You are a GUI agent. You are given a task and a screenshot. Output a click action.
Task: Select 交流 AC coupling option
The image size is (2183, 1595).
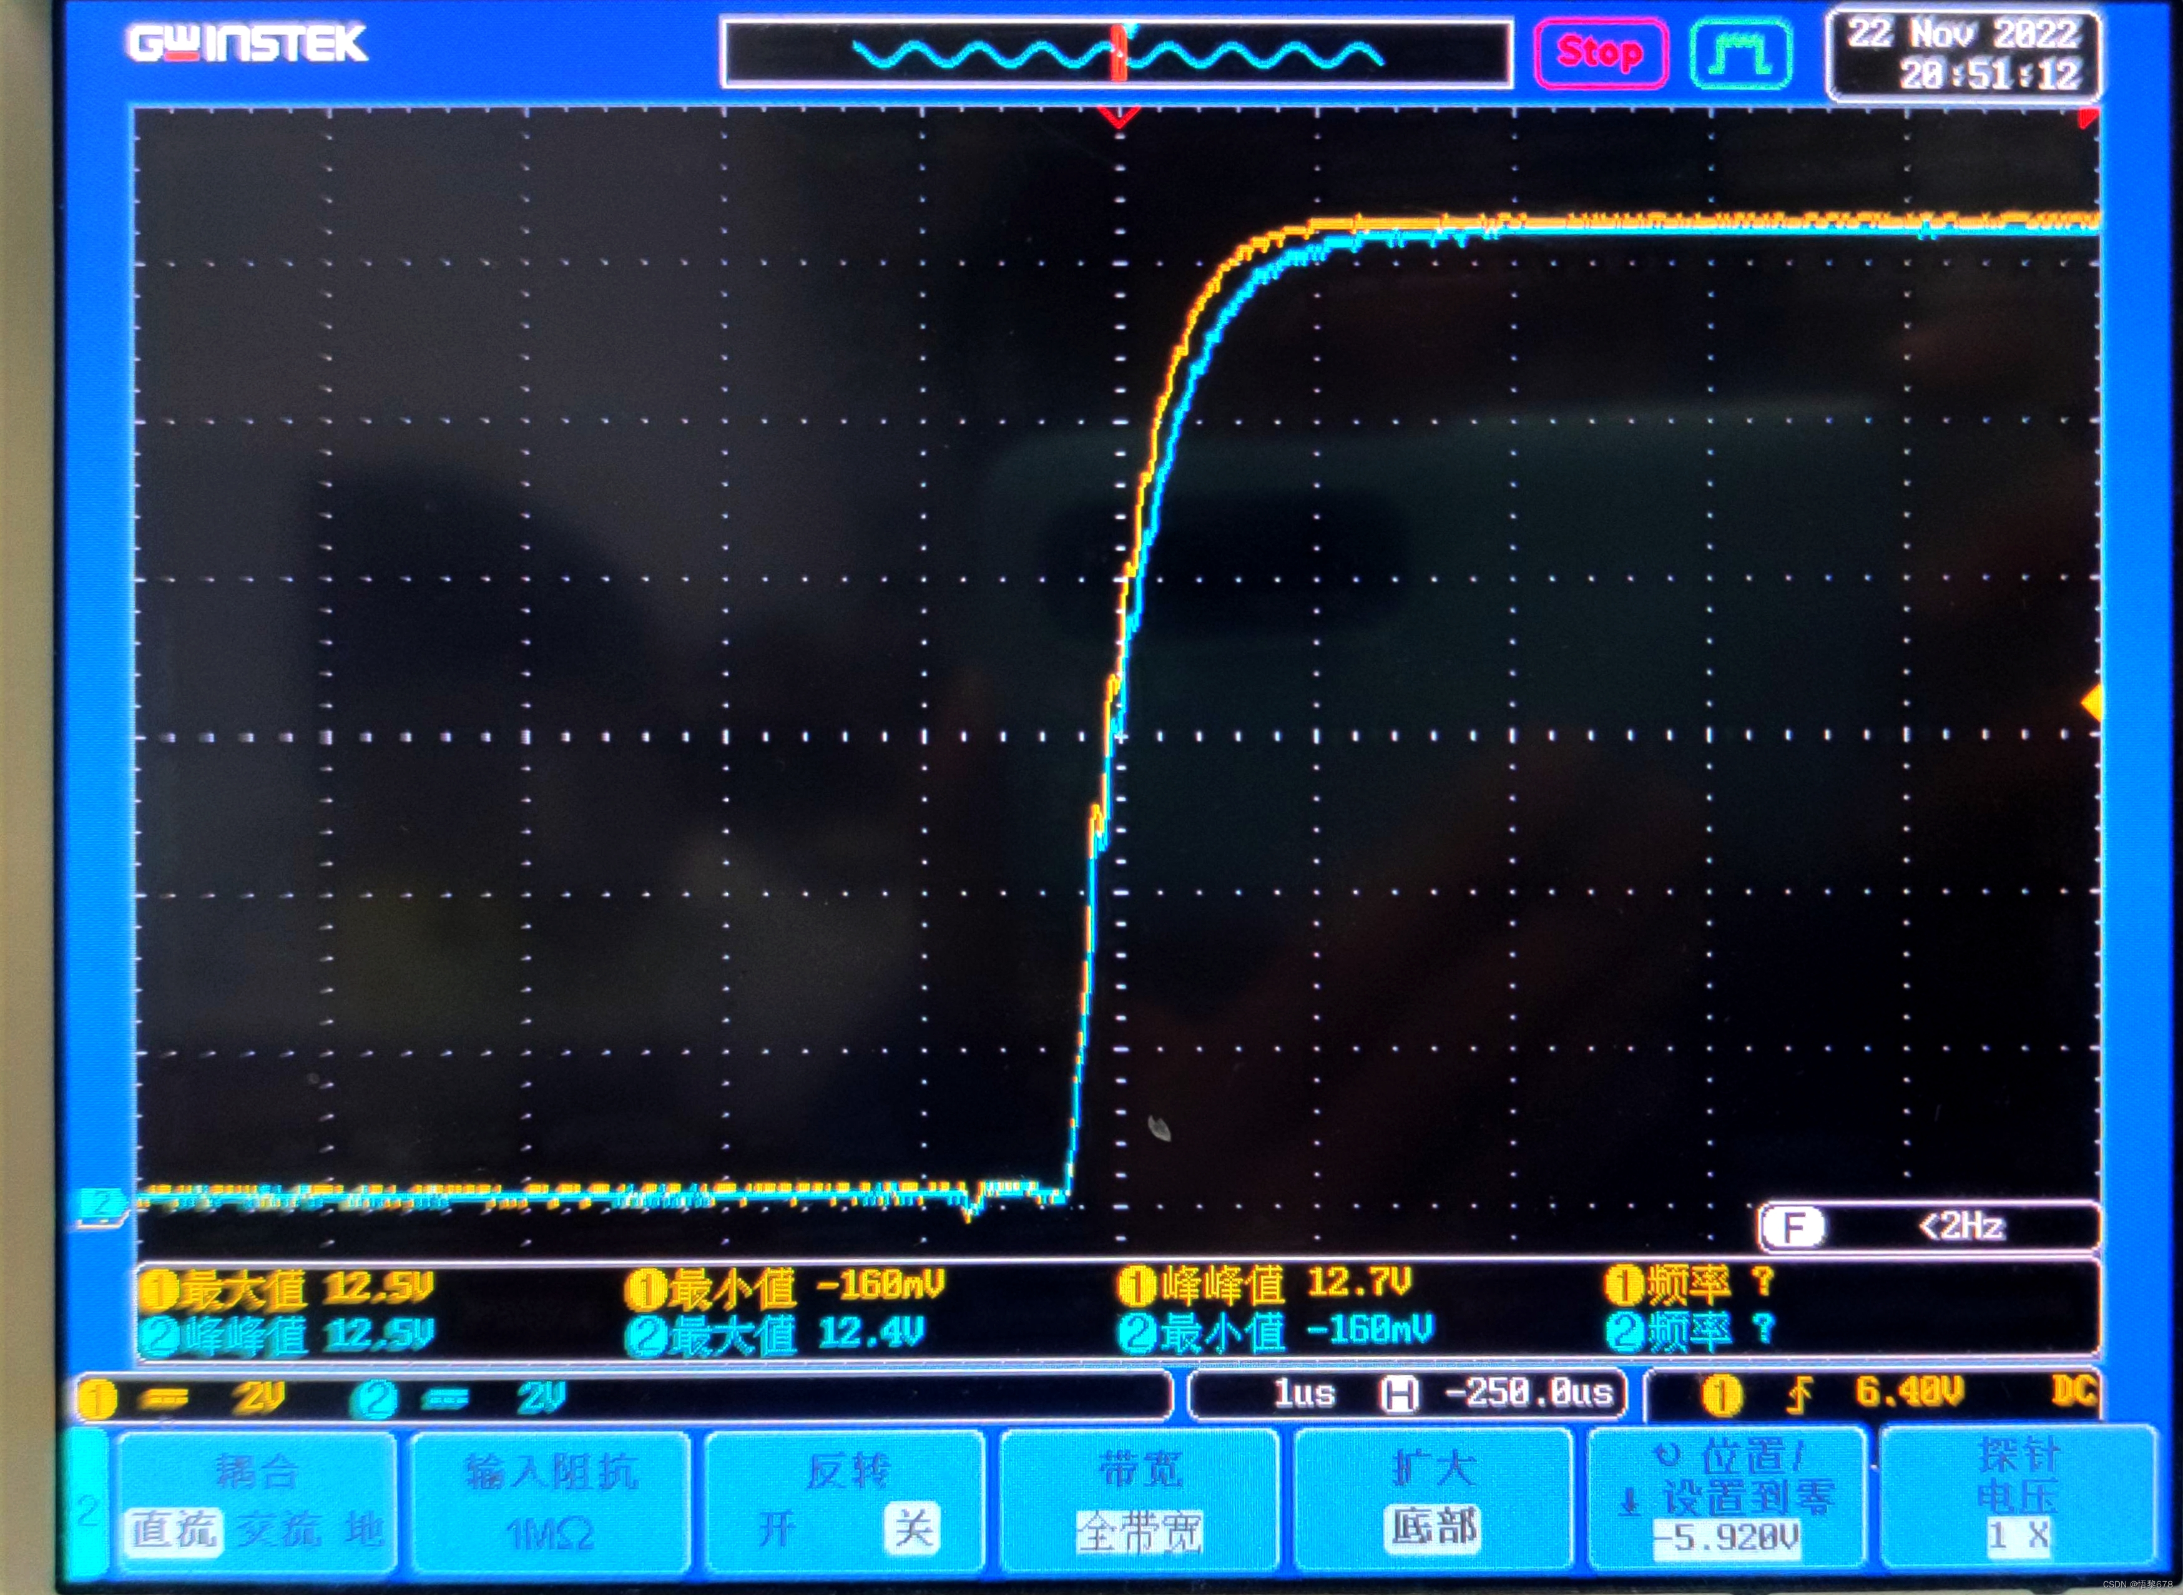[280, 1529]
